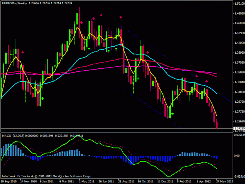
Task: Click the 9 Jan 2011 date label
Action: 47,182
